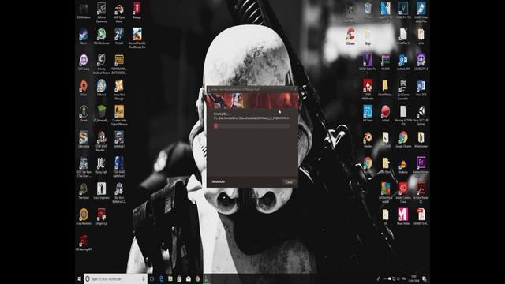Open the Subnautica desktop shortcut
The height and width of the screenshot is (284, 505).
(x=84, y=140)
